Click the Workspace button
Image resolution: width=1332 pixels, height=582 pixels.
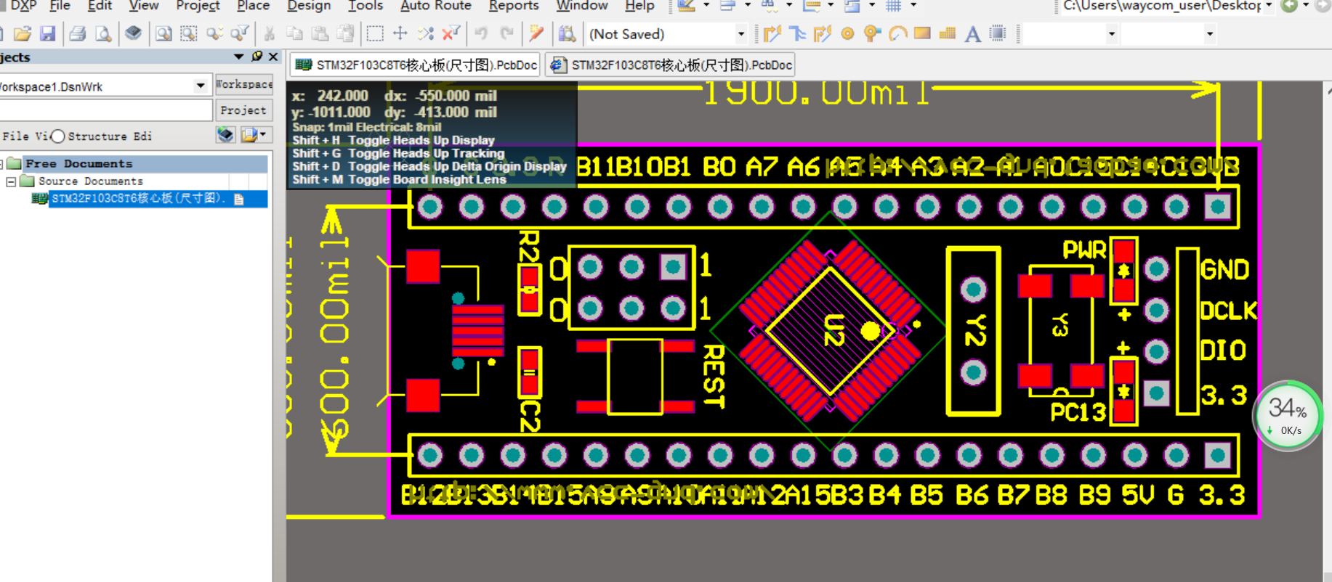click(244, 85)
